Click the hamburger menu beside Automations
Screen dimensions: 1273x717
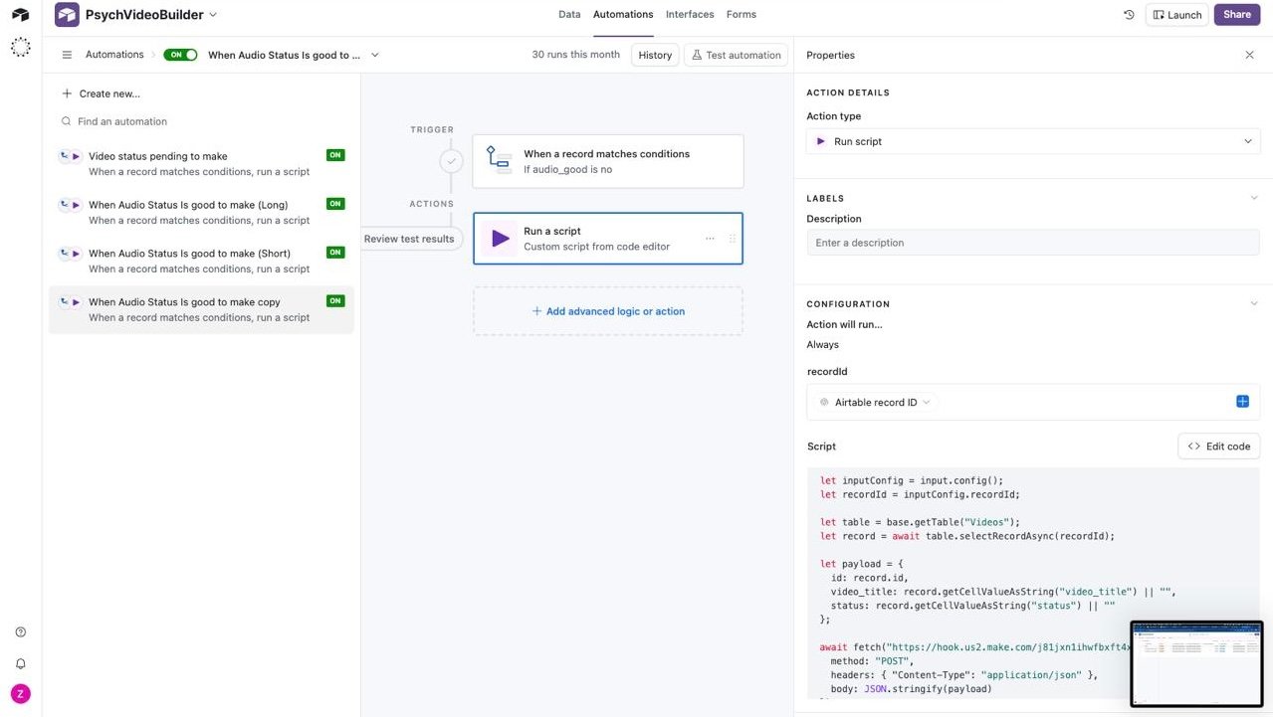click(67, 56)
